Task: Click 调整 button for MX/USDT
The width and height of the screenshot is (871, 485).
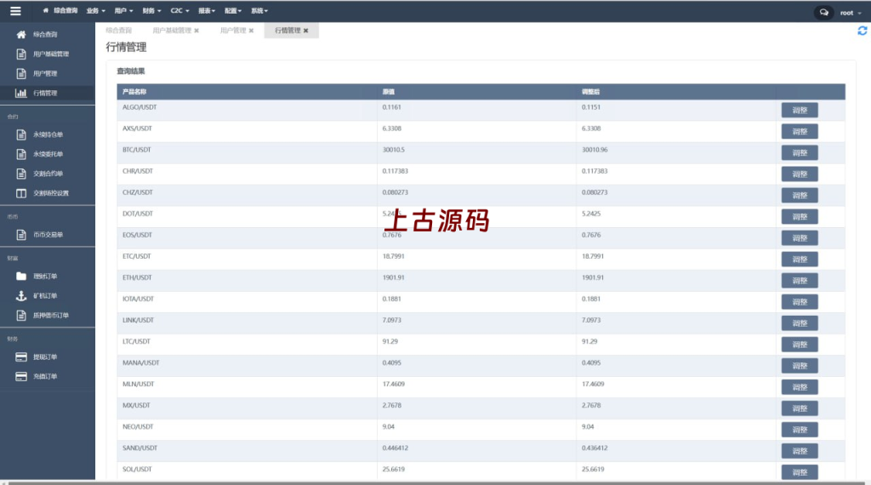Action: coord(800,408)
